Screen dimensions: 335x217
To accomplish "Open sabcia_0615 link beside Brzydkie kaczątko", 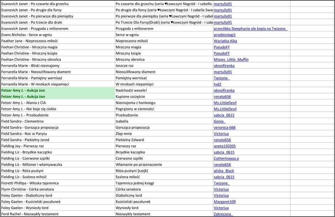I will click(224, 152).
